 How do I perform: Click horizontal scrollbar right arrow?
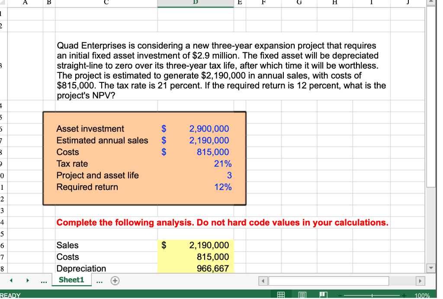(x=420, y=281)
